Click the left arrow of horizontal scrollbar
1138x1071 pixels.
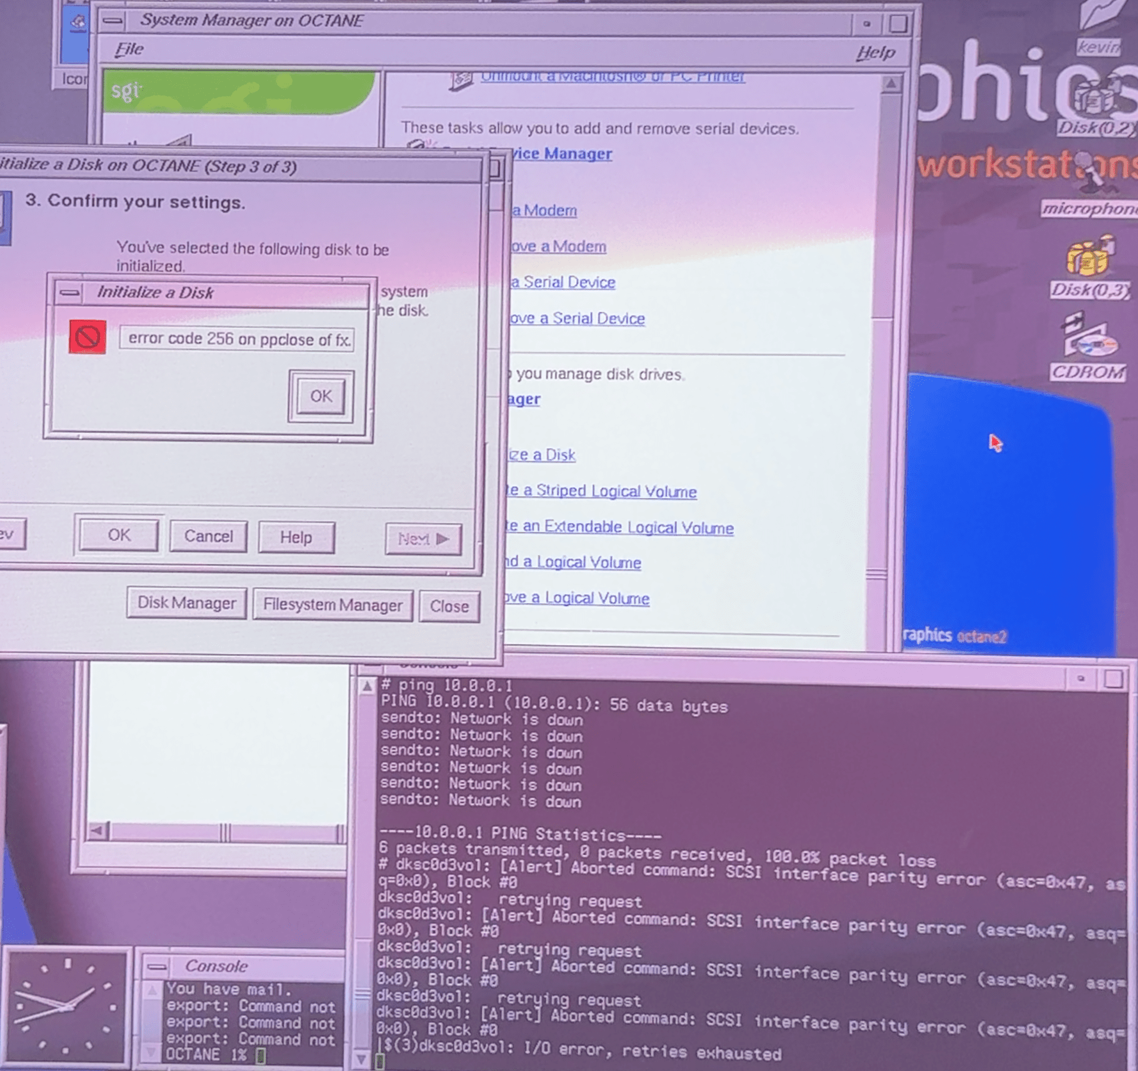tap(98, 831)
